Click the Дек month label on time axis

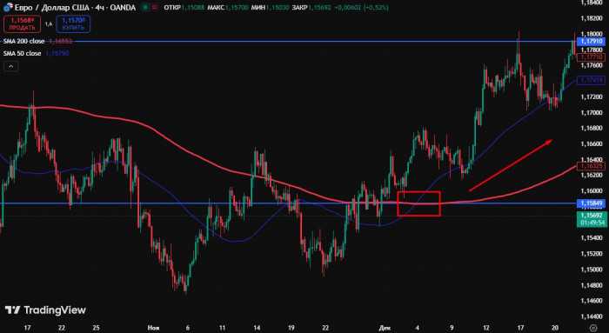(385, 328)
